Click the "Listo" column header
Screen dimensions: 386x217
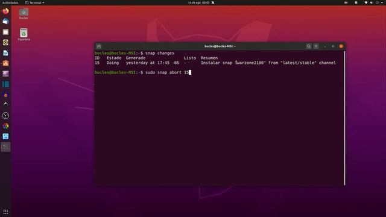pos(190,58)
